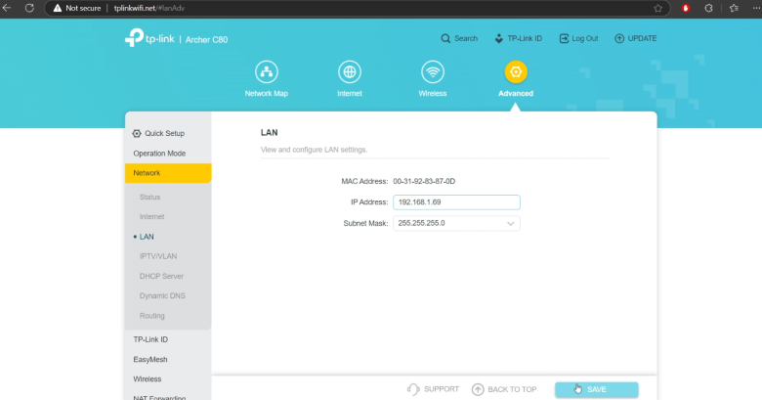The image size is (762, 400).
Task: Select the Advanced gear icon
Action: tap(516, 72)
